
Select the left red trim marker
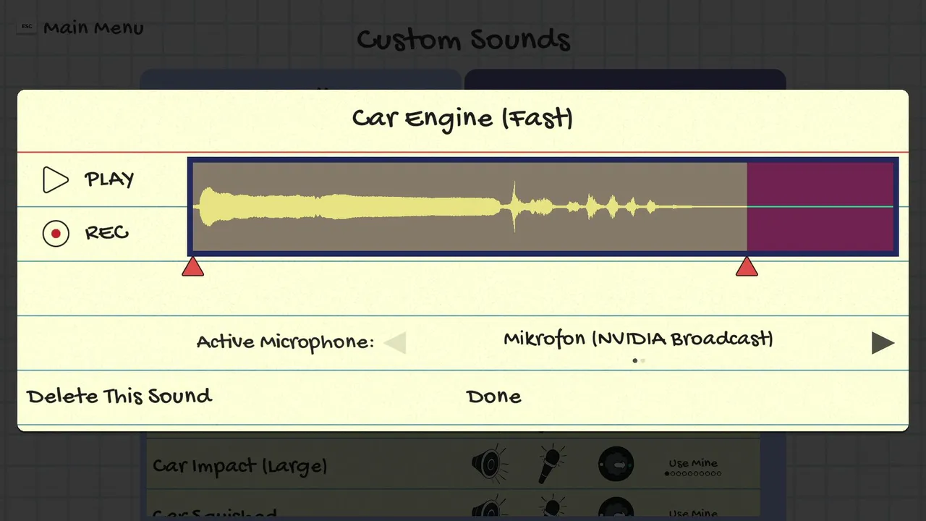pyautogui.click(x=192, y=267)
